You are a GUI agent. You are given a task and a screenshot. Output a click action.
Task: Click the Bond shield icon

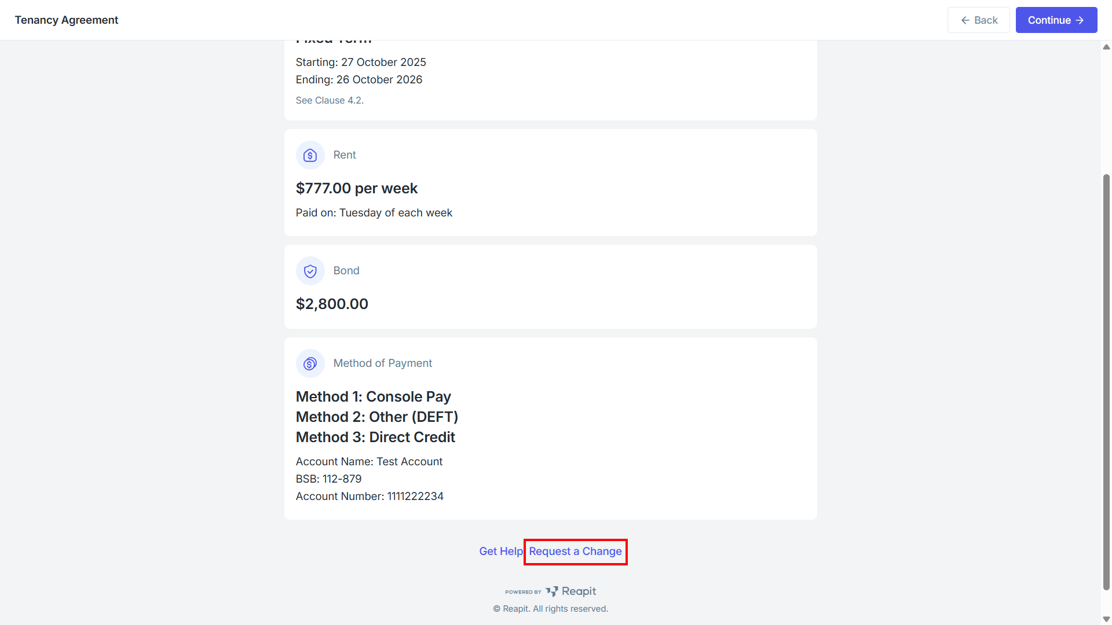click(310, 271)
